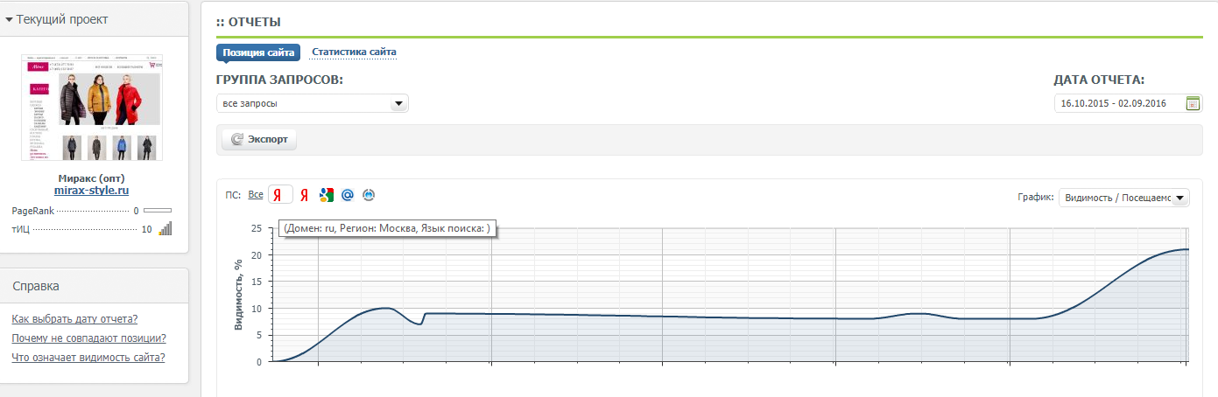The image size is (1218, 397).
Task: Click the Miraks site preview thumbnail
Action: coord(92,108)
